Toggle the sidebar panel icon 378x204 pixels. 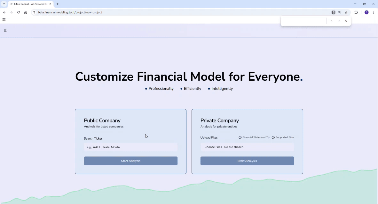coord(5,30)
